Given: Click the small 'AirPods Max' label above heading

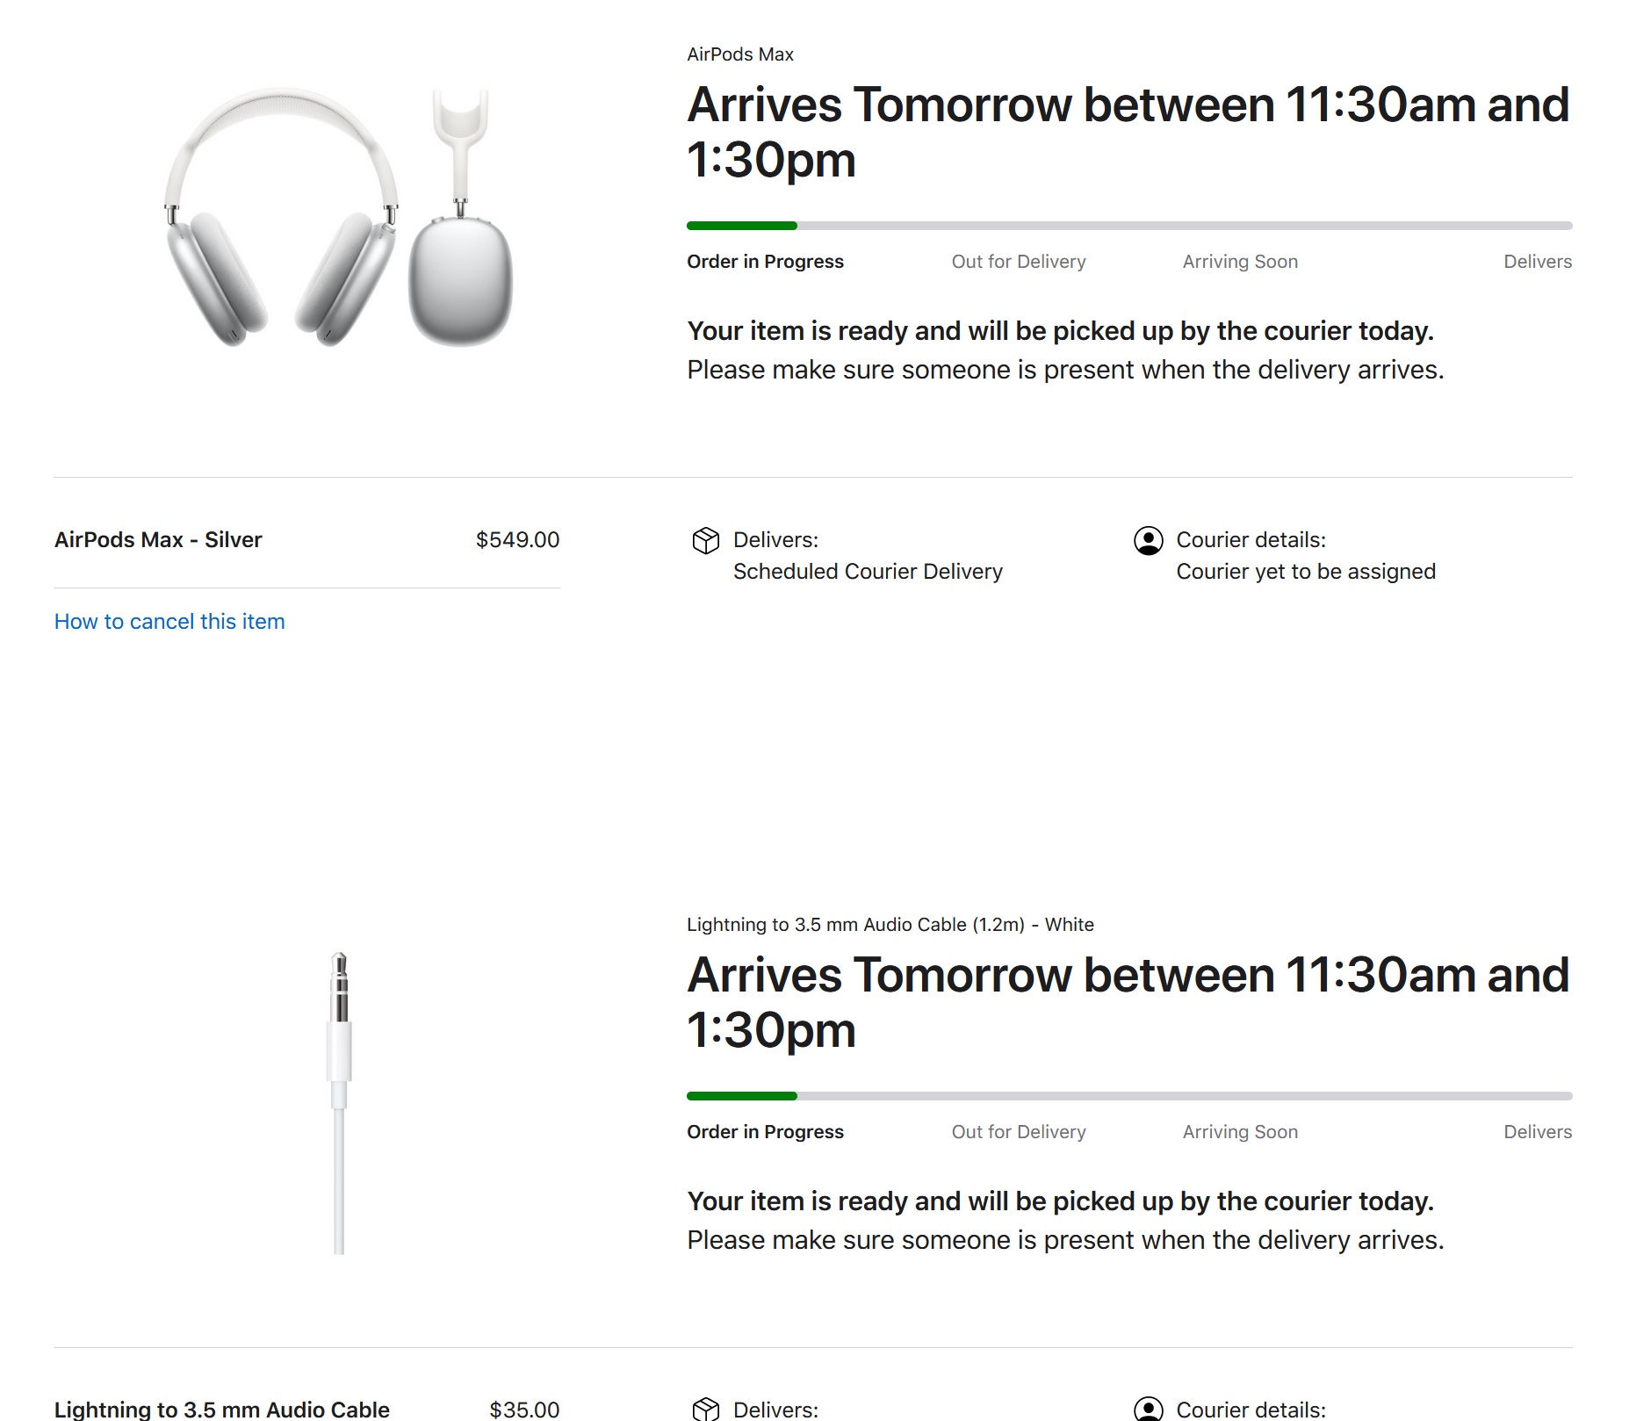Looking at the screenshot, I should pos(740,54).
